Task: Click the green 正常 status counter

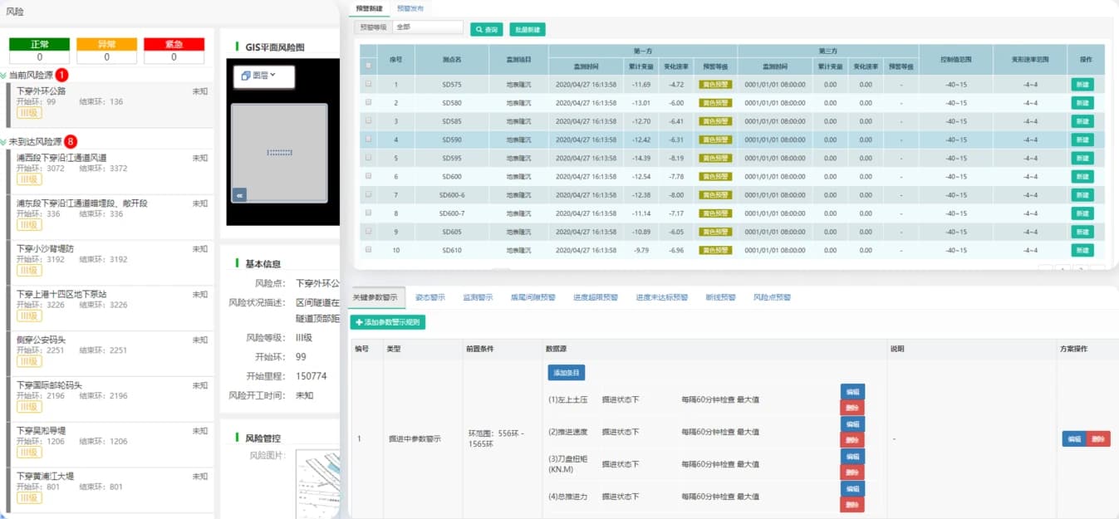Action: (x=40, y=51)
